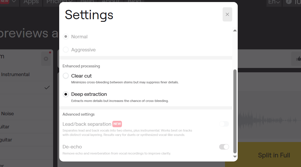Click the thumbs up icon

(x=298, y=59)
